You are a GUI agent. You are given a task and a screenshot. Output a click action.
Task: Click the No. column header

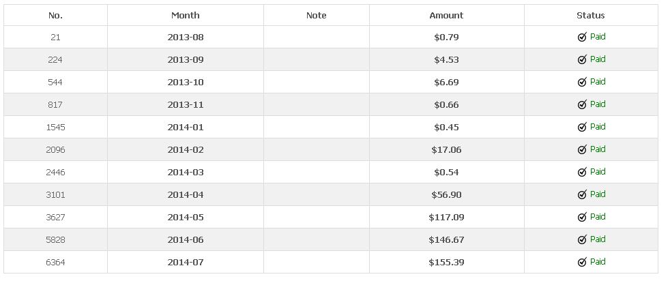coord(55,16)
